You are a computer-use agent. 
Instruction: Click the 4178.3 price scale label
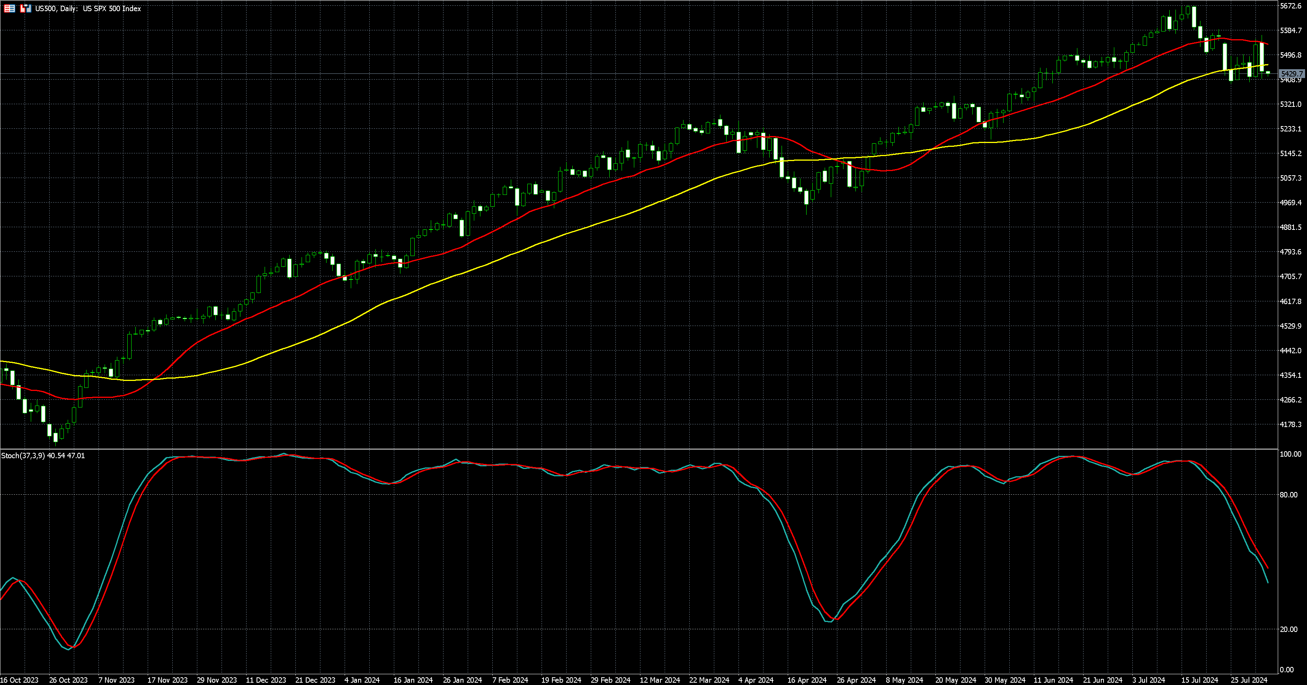click(1290, 424)
